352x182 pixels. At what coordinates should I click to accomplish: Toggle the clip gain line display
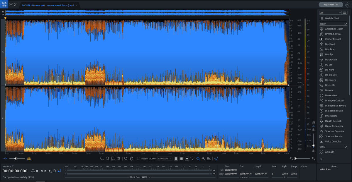tap(216, 158)
